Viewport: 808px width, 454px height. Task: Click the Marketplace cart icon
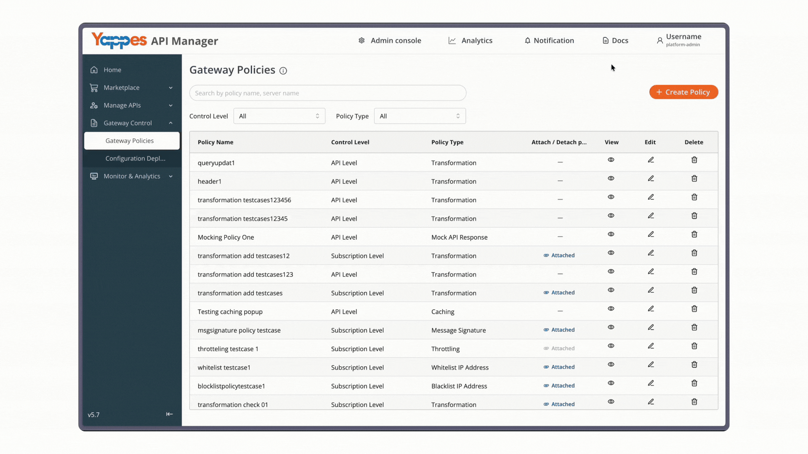[x=94, y=87]
